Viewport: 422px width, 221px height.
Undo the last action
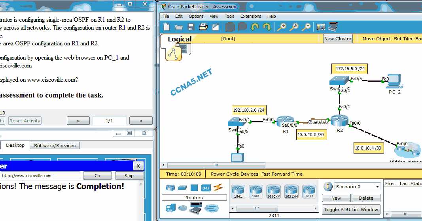tap(254, 27)
